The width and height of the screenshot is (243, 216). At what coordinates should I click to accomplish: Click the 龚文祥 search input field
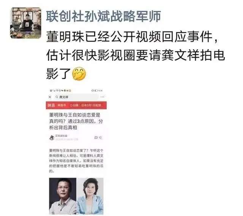(76, 97)
